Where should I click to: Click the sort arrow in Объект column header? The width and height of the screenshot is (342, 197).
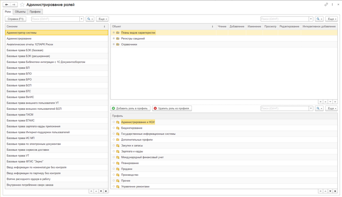tap(212, 26)
